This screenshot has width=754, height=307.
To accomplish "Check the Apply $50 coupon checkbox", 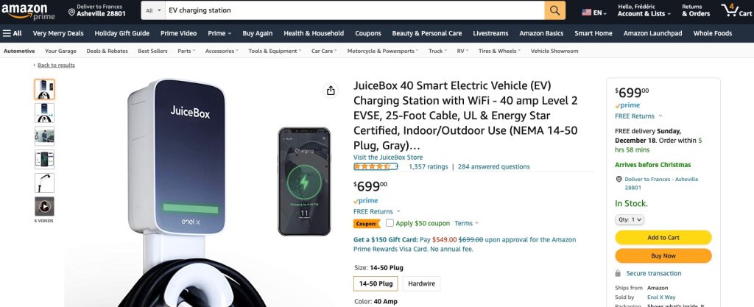I will (390, 223).
